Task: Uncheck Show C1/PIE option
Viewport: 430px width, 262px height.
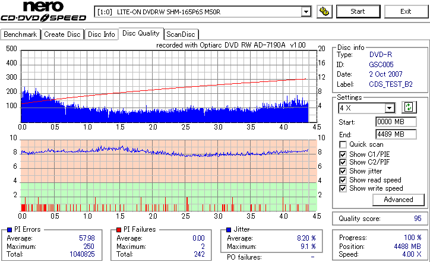Action: click(343, 154)
